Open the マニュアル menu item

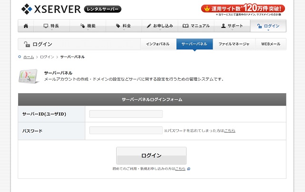coord(196,26)
